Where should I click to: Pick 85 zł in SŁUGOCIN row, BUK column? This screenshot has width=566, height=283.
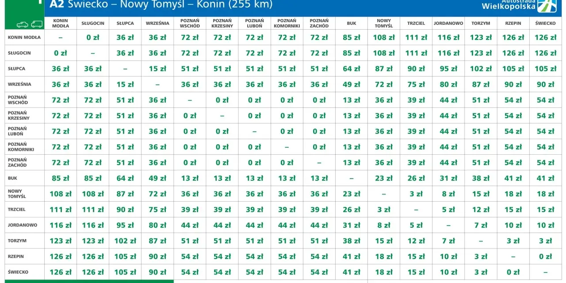[352, 53]
